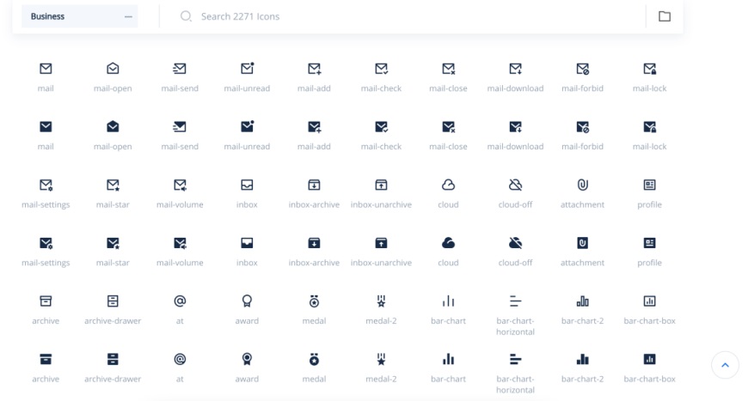Choose the filled mail-forbid icon
The width and height of the screenshot is (748, 401).
click(x=582, y=127)
